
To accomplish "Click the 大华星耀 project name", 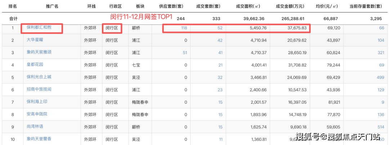I will (x=35, y=40).
